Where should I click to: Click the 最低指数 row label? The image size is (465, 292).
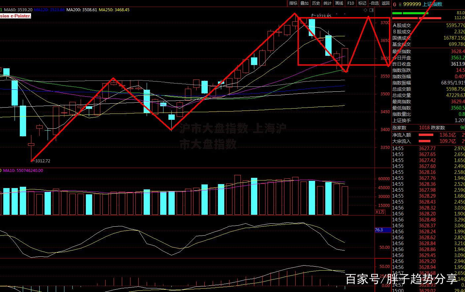(402, 108)
